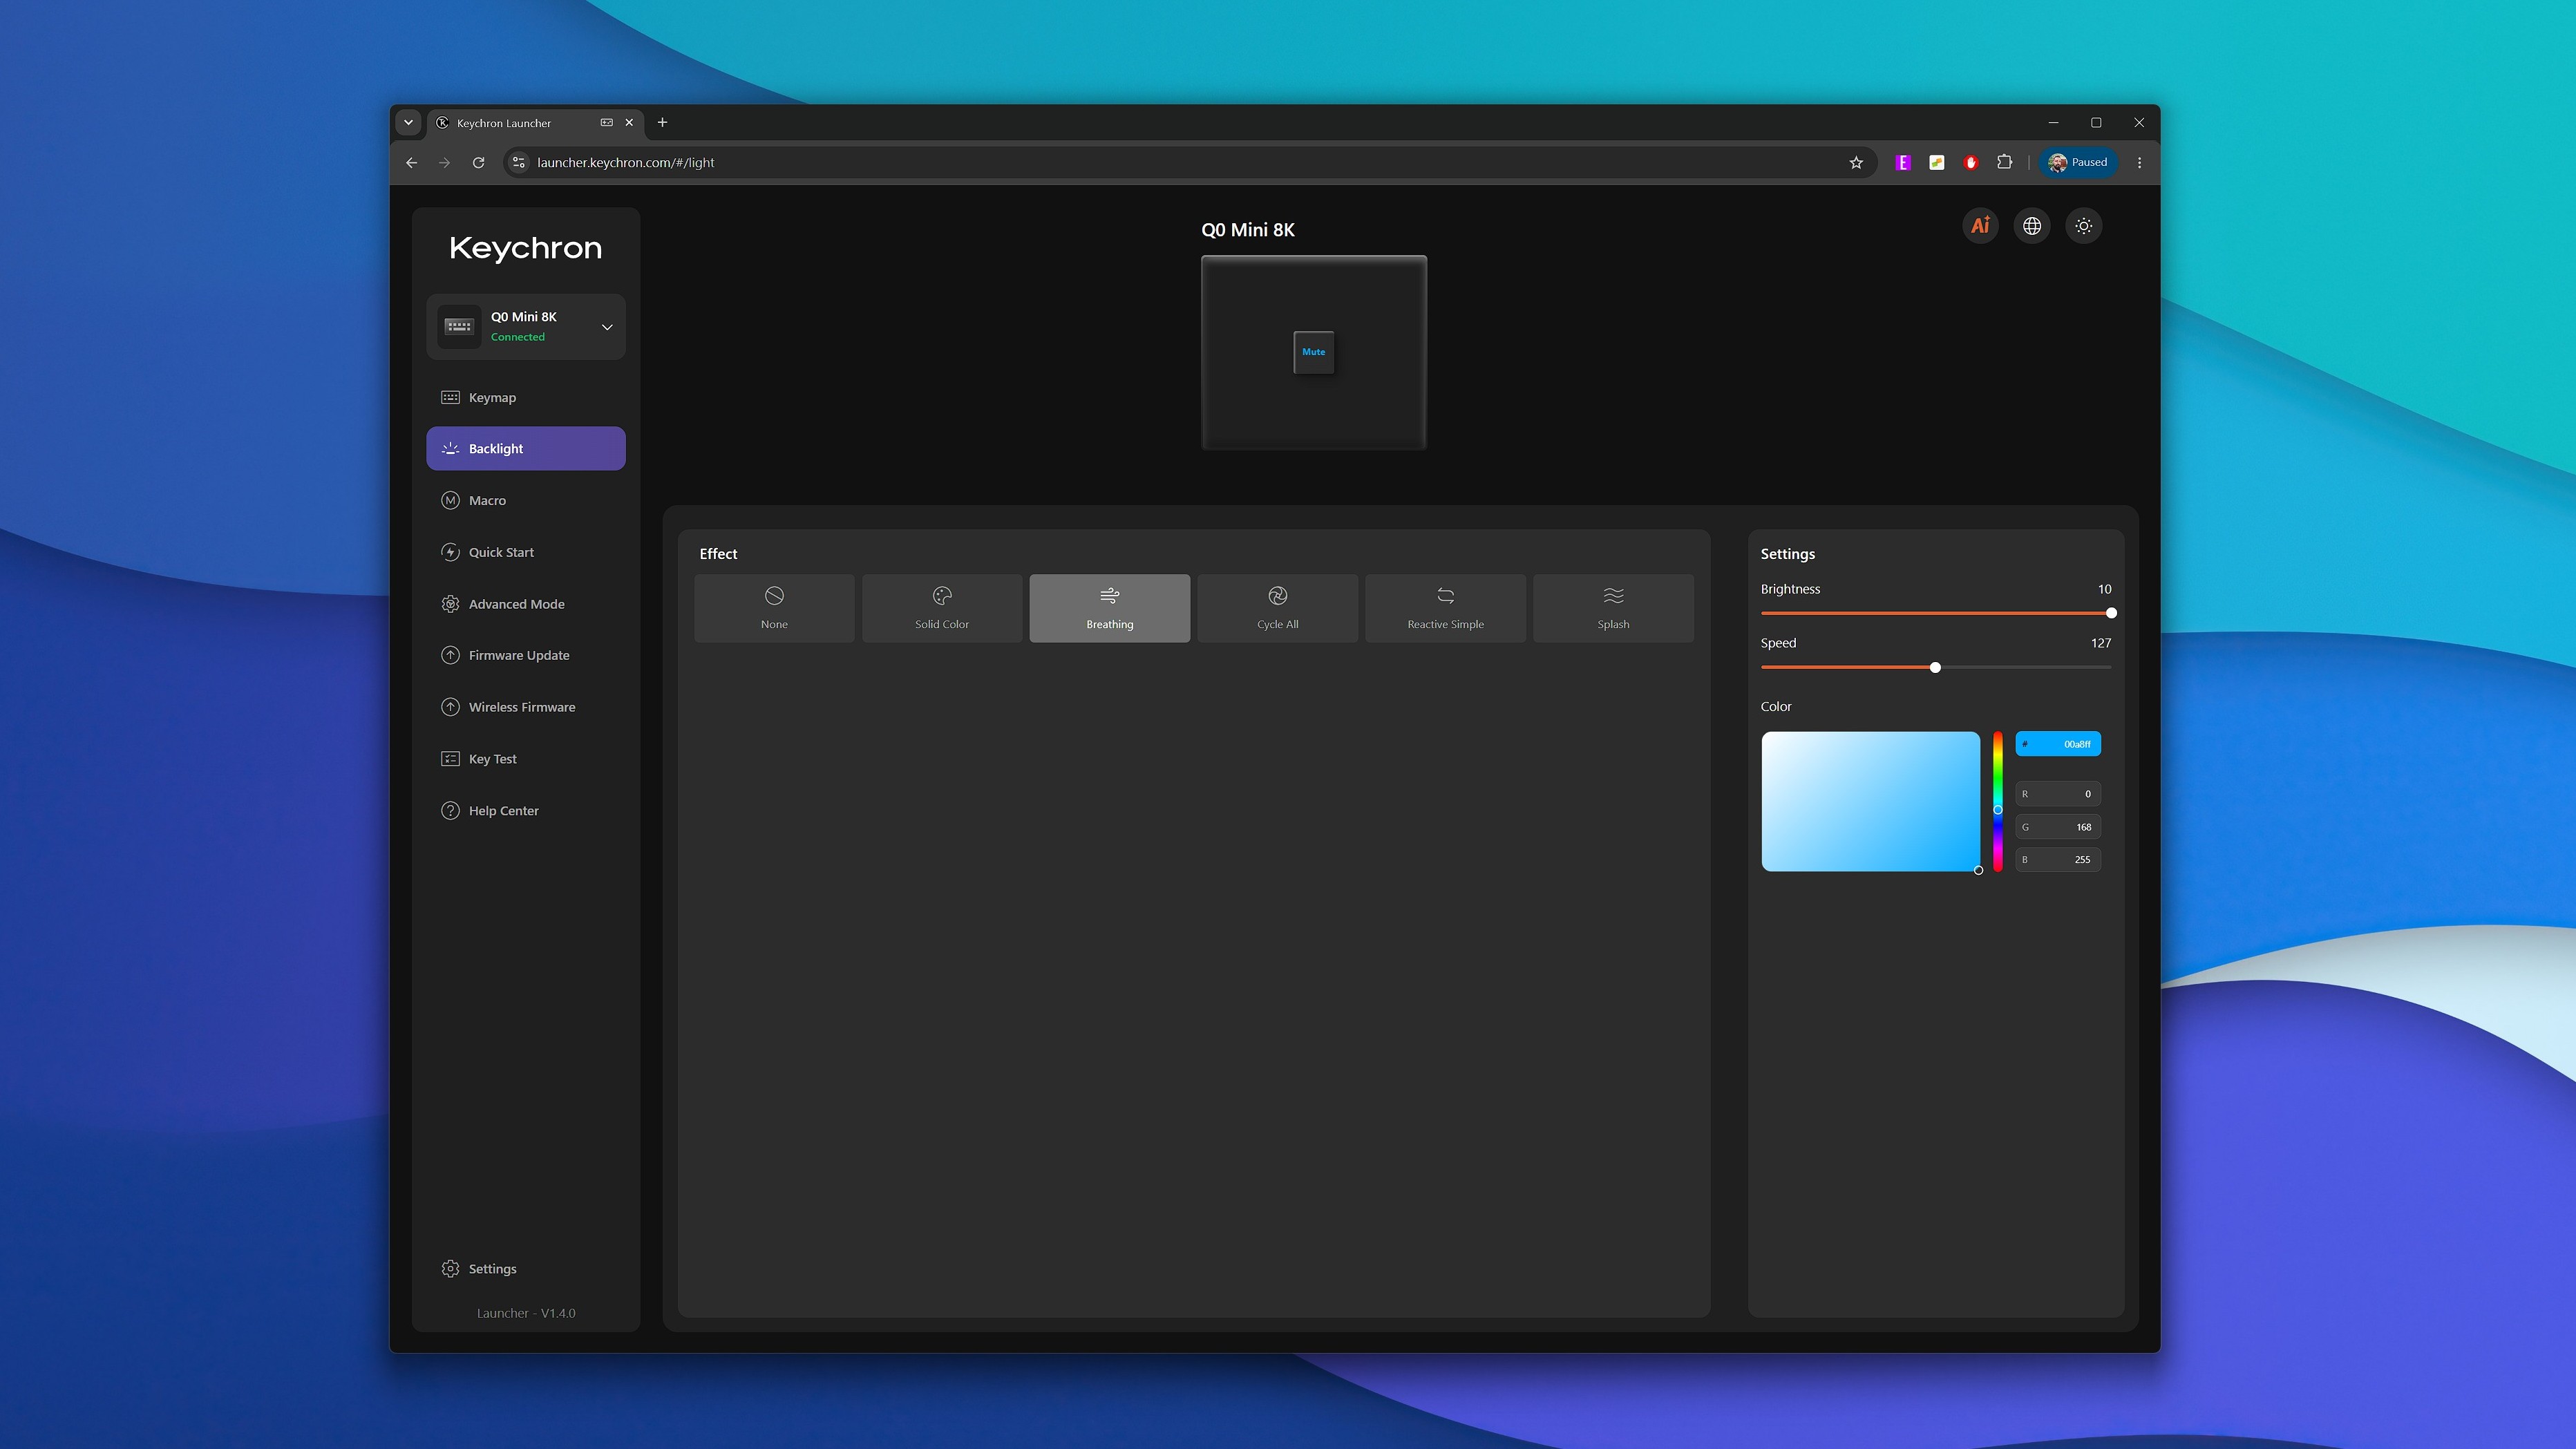
Task: Click the hue rainbow strip
Action: click(x=1997, y=801)
